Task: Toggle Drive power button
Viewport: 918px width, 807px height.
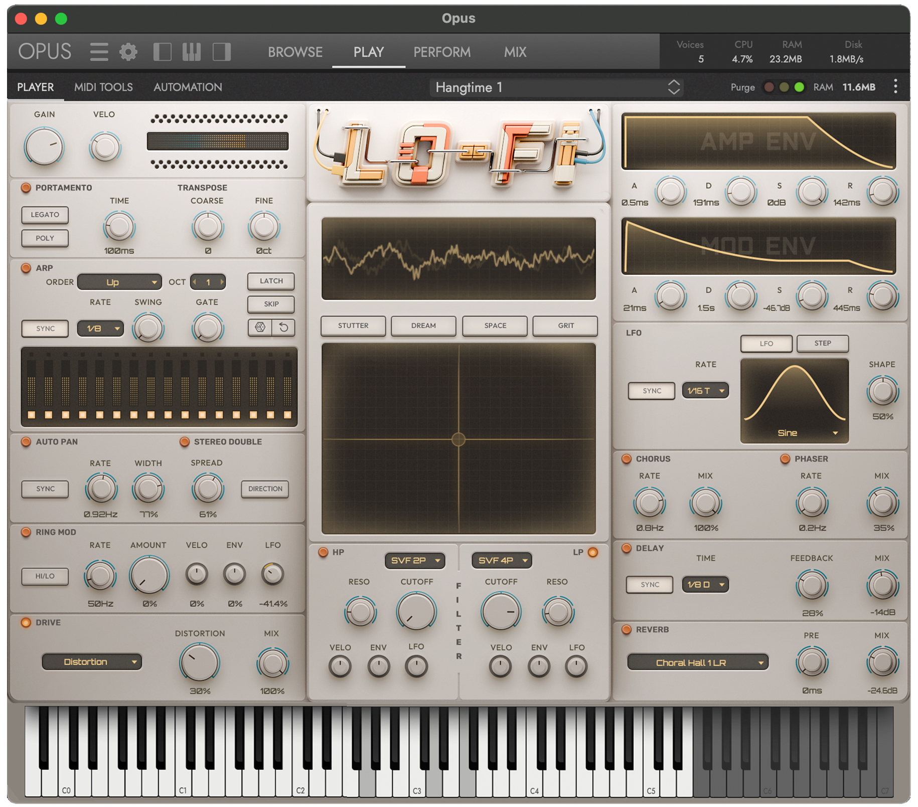Action: 26,622
